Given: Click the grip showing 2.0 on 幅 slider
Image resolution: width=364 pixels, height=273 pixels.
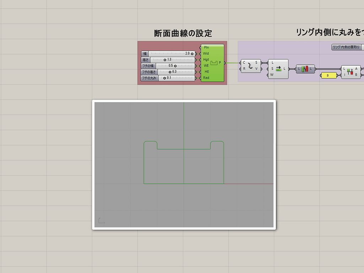Looking at the screenshot, I should (x=192, y=54).
